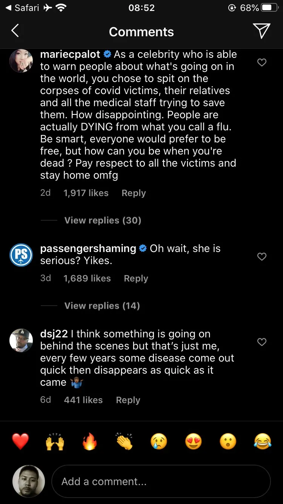Insert the heart eyes emoji
The image size is (283, 504).
click(194, 441)
